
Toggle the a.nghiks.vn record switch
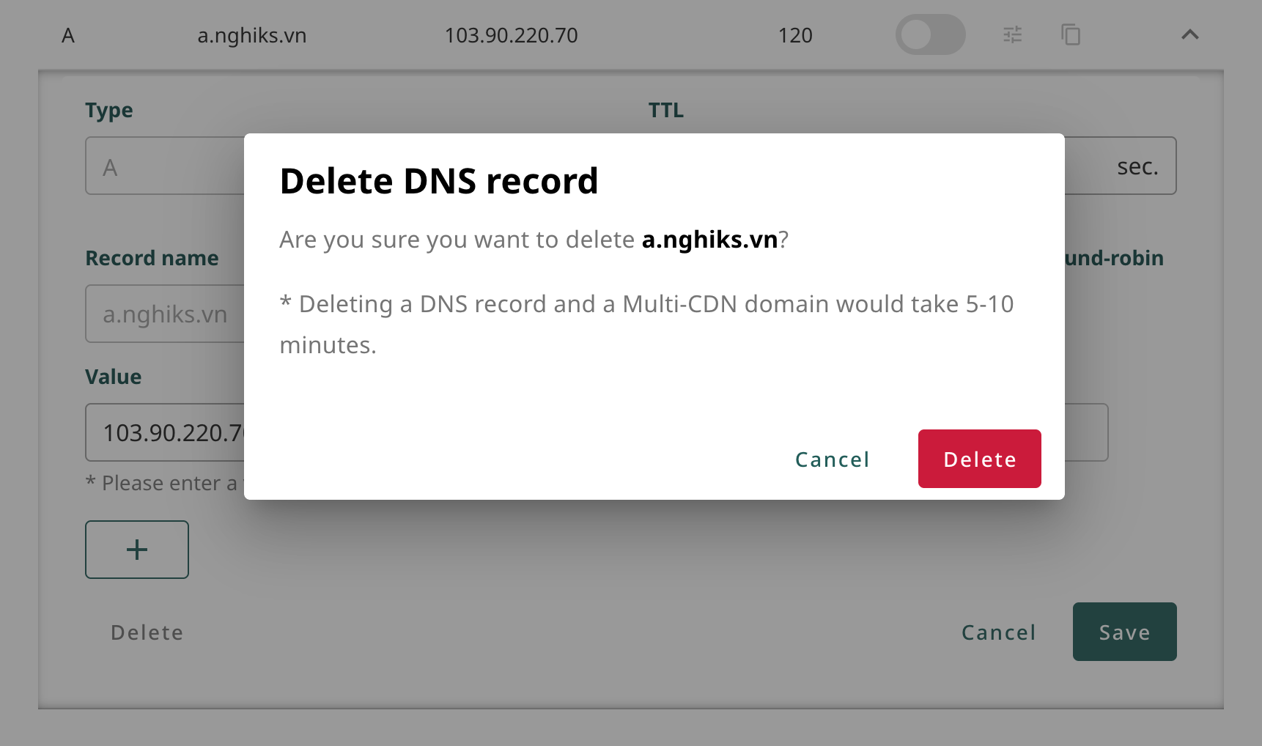(x=930, y=34)
